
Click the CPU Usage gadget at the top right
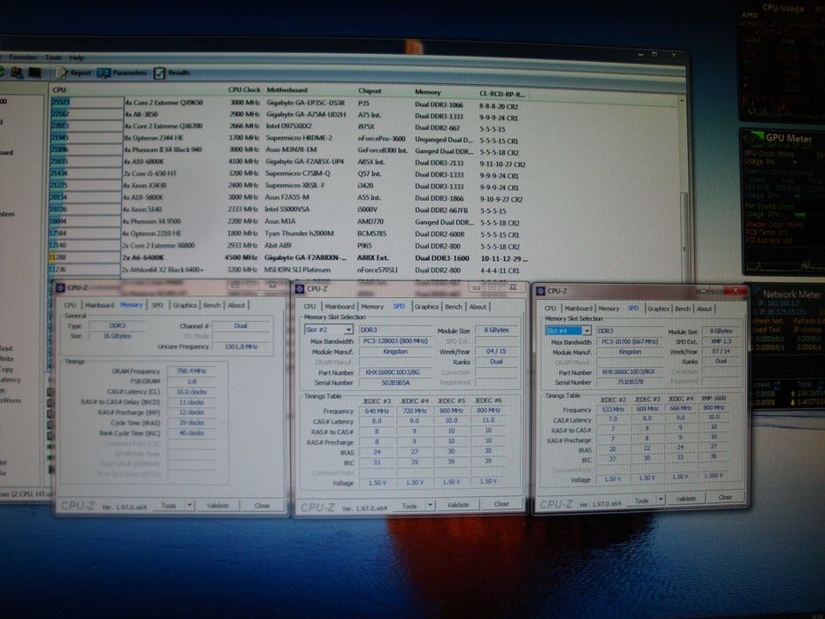781,60
